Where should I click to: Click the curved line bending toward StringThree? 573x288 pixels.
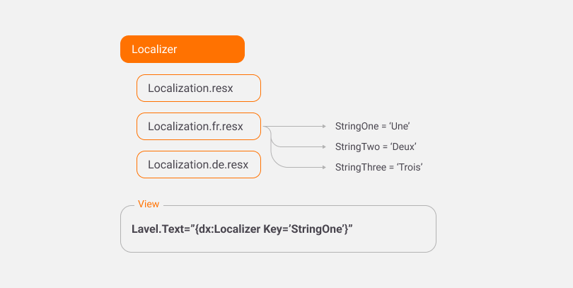(x=275, y=162)
